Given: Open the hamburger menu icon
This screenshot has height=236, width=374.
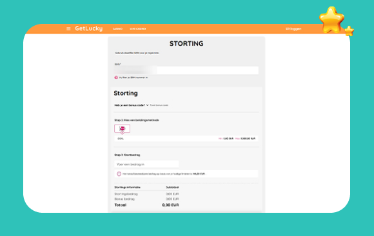Looking at the screenshot, I should [x=68, y=28].
